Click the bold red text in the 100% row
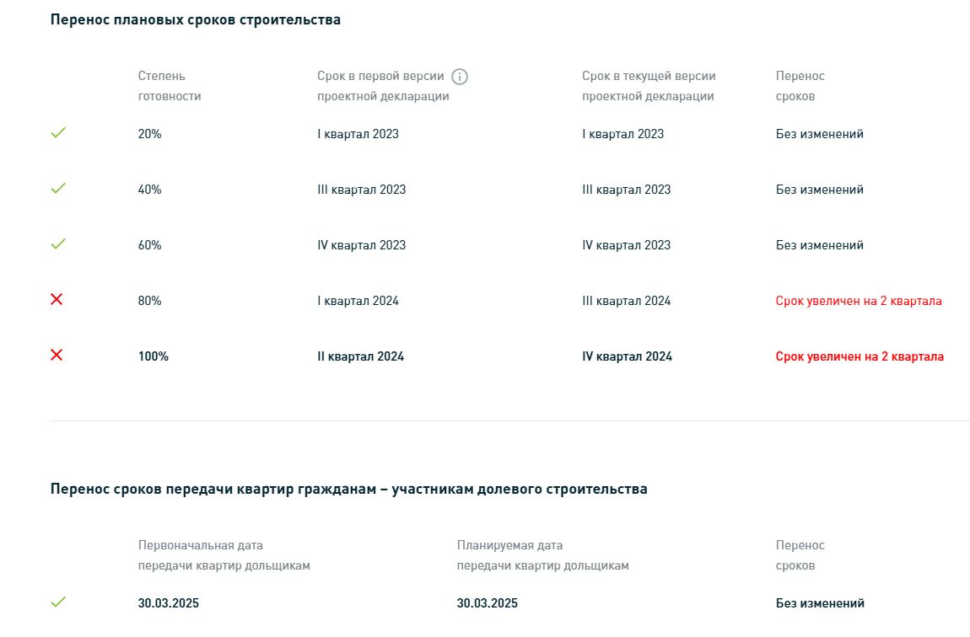This screenshot has height=637, width=970. 860,356
